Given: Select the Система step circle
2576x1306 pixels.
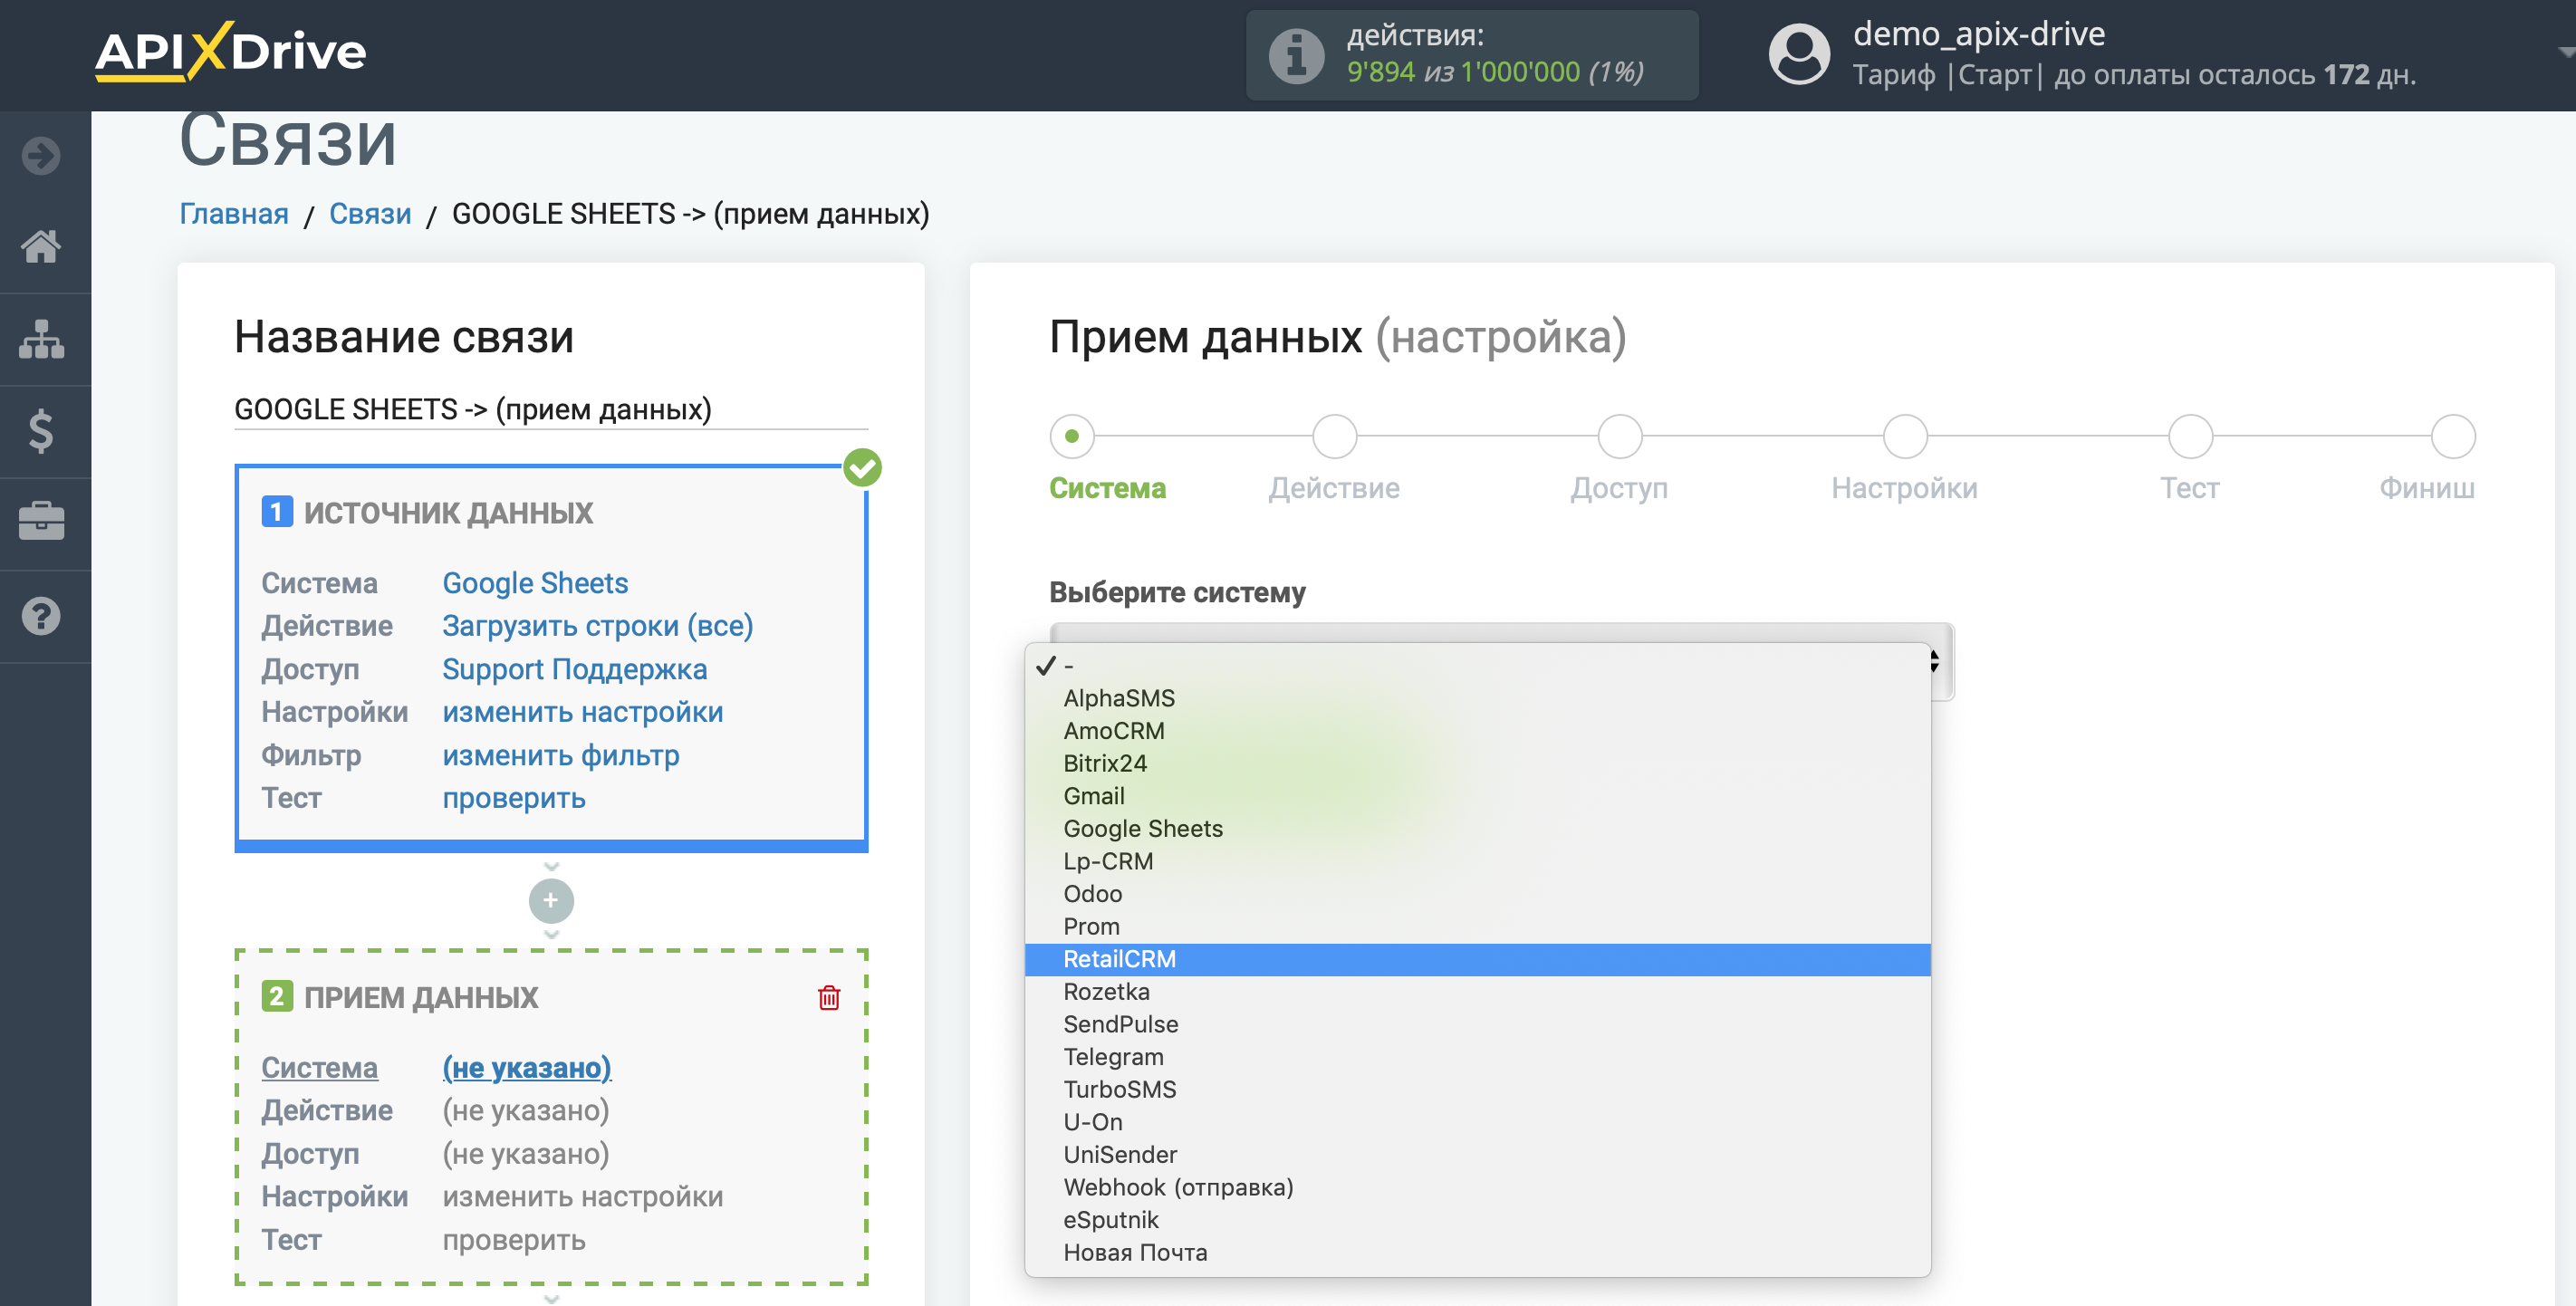Looking at the screenshot, I should (x=1072, y=436).
